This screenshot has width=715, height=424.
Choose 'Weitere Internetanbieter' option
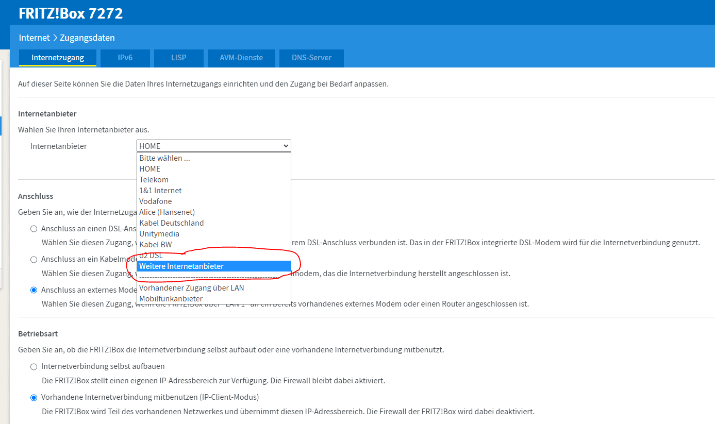214,266
